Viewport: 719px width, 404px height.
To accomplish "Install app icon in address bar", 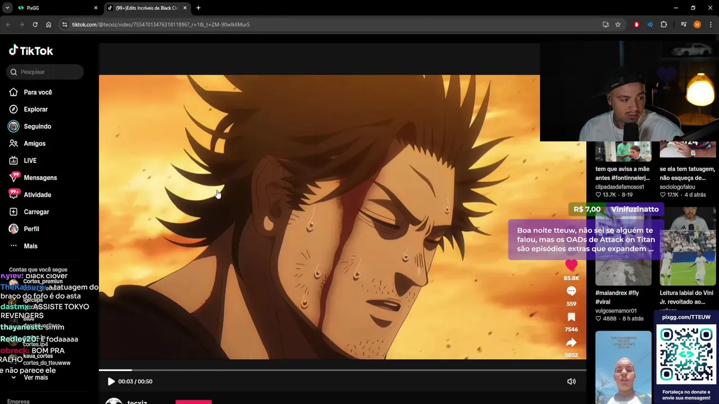I will (x=606, y=25).
